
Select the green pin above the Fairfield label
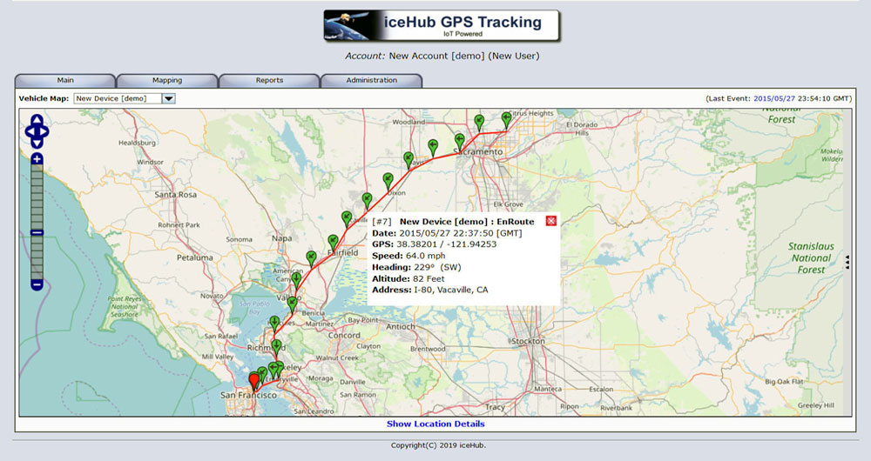333,243
